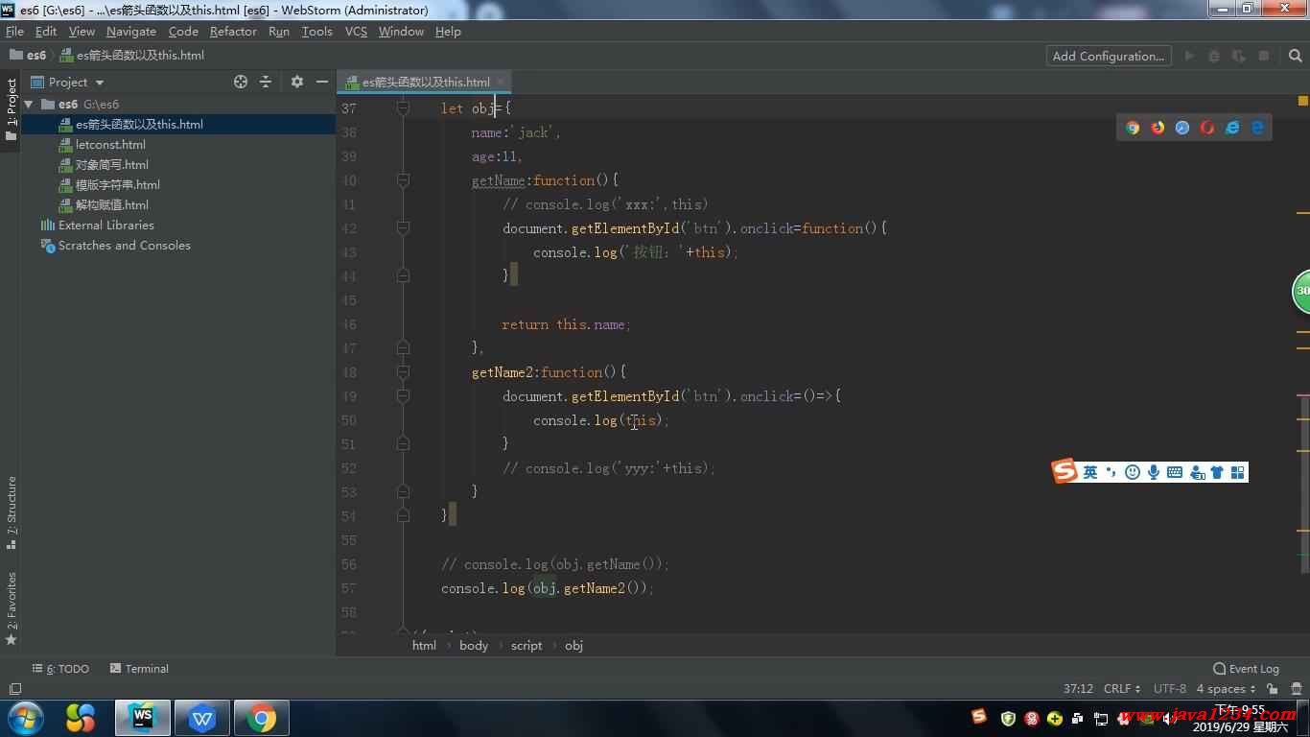Click the script breadcrumb
This screenshot has height=737, width=1310.
click(526, 646)
